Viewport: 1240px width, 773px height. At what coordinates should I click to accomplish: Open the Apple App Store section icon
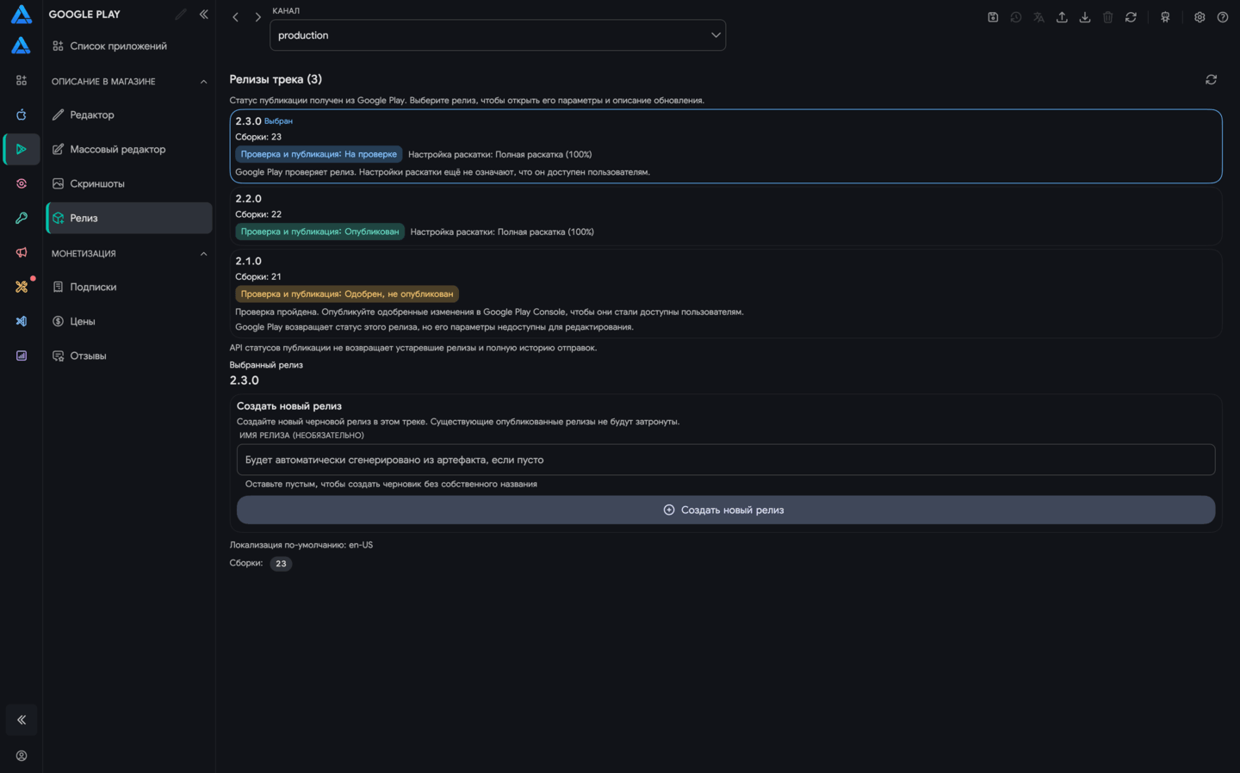click(x=22, y=114)
